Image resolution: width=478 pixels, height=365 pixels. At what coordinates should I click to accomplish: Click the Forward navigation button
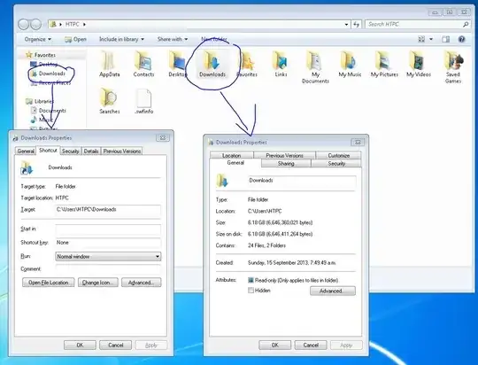[36, 24]
